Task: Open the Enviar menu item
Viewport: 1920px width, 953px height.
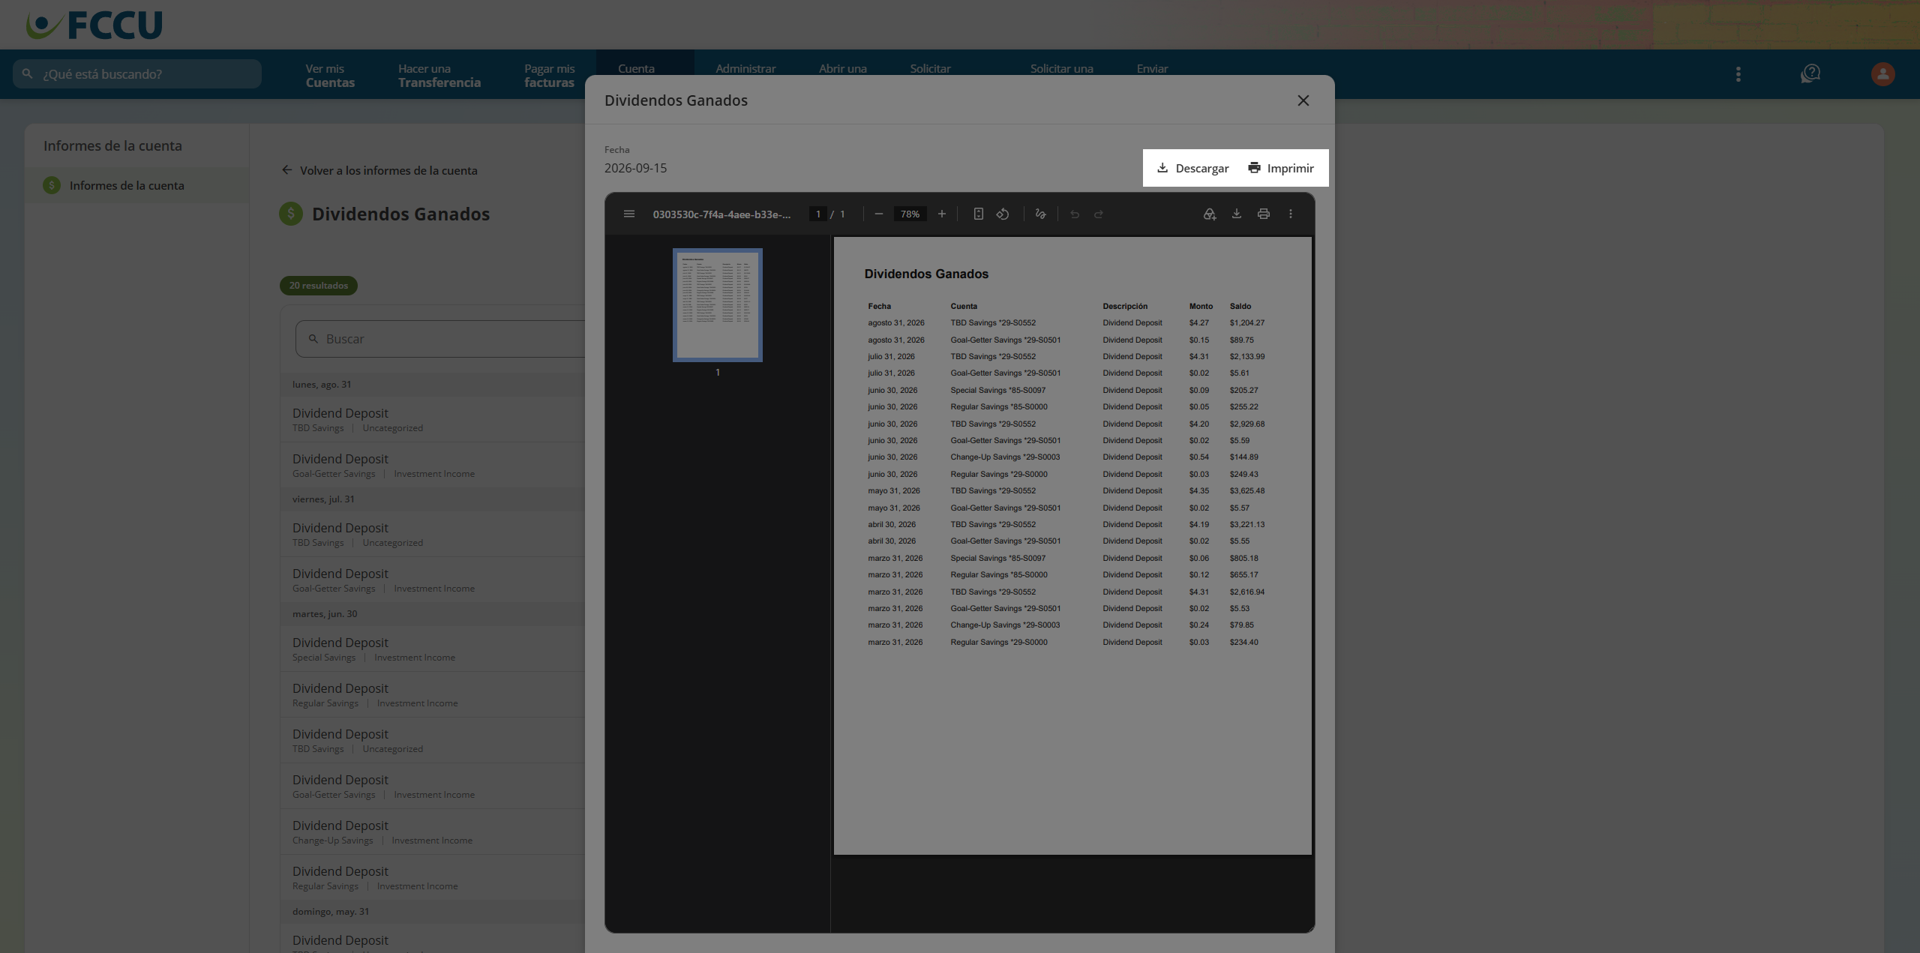Action: (1152, 68)
